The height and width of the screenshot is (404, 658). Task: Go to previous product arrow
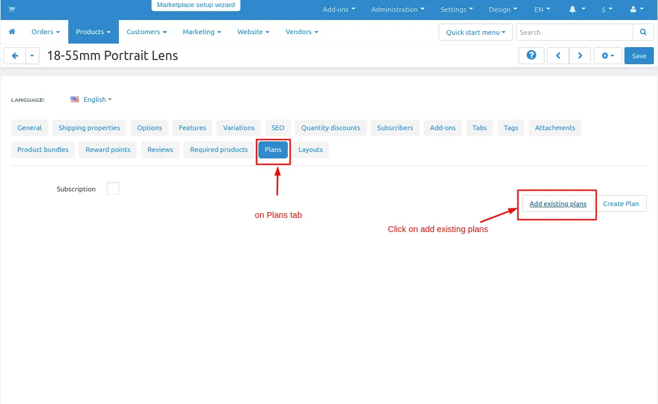tap(558, 56)
